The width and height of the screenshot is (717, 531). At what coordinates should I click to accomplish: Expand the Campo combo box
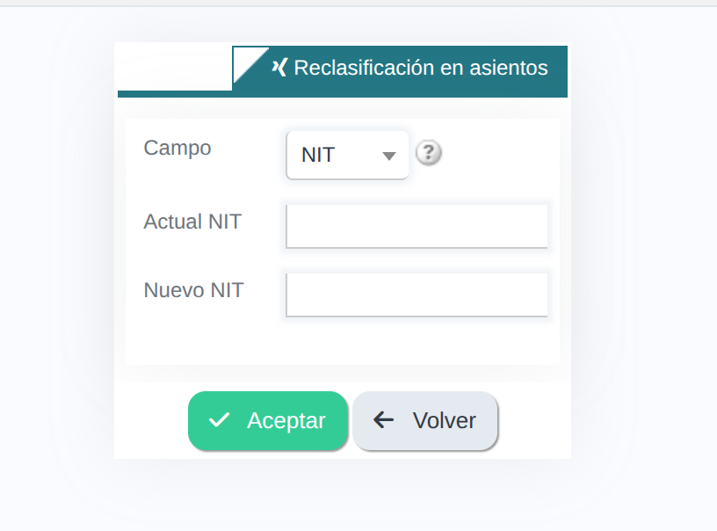348,155
